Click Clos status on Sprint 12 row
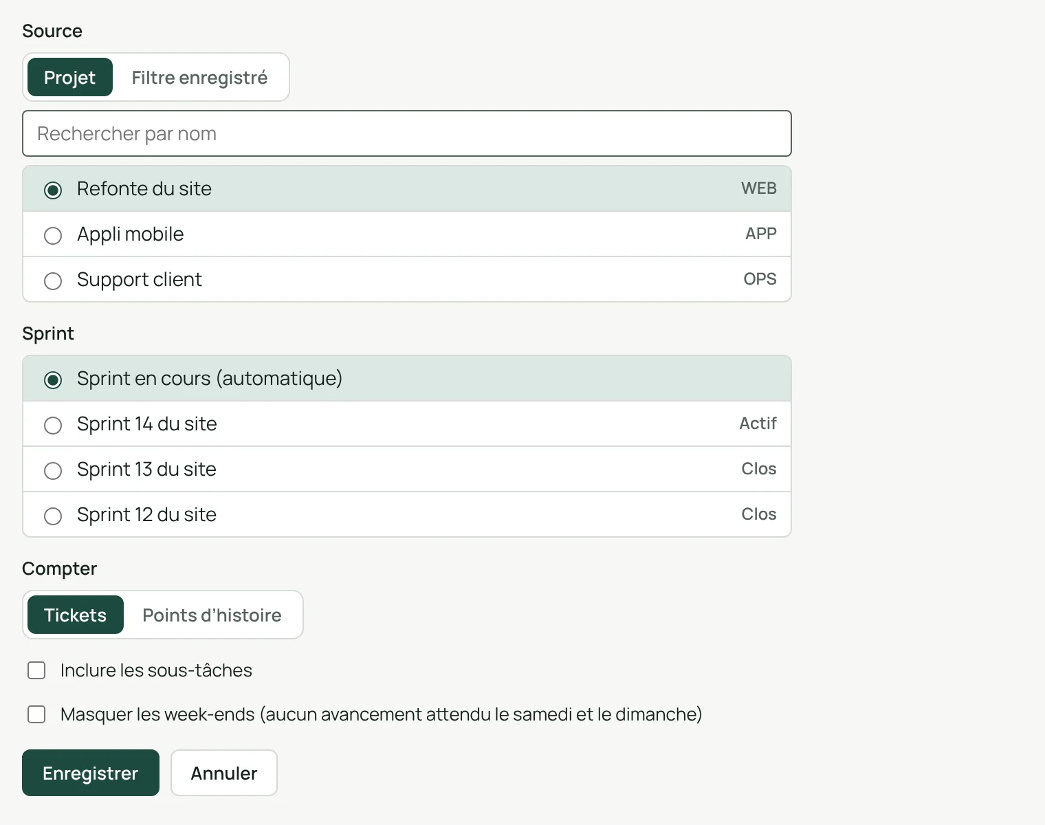This screenshot has height=825, width=1045. (x=759, y=514)
